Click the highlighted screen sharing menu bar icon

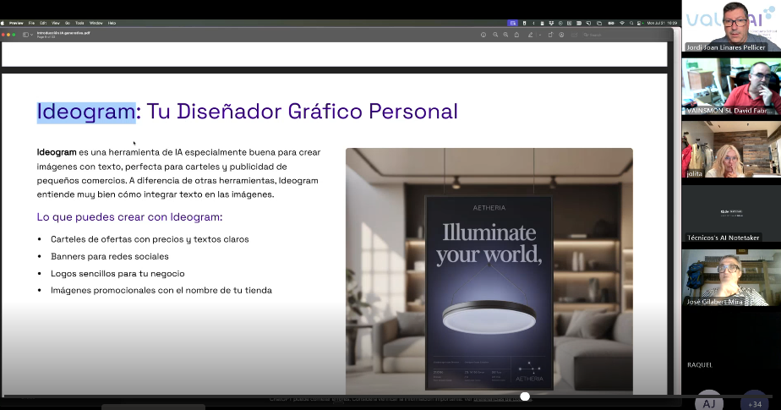[512, 23]
